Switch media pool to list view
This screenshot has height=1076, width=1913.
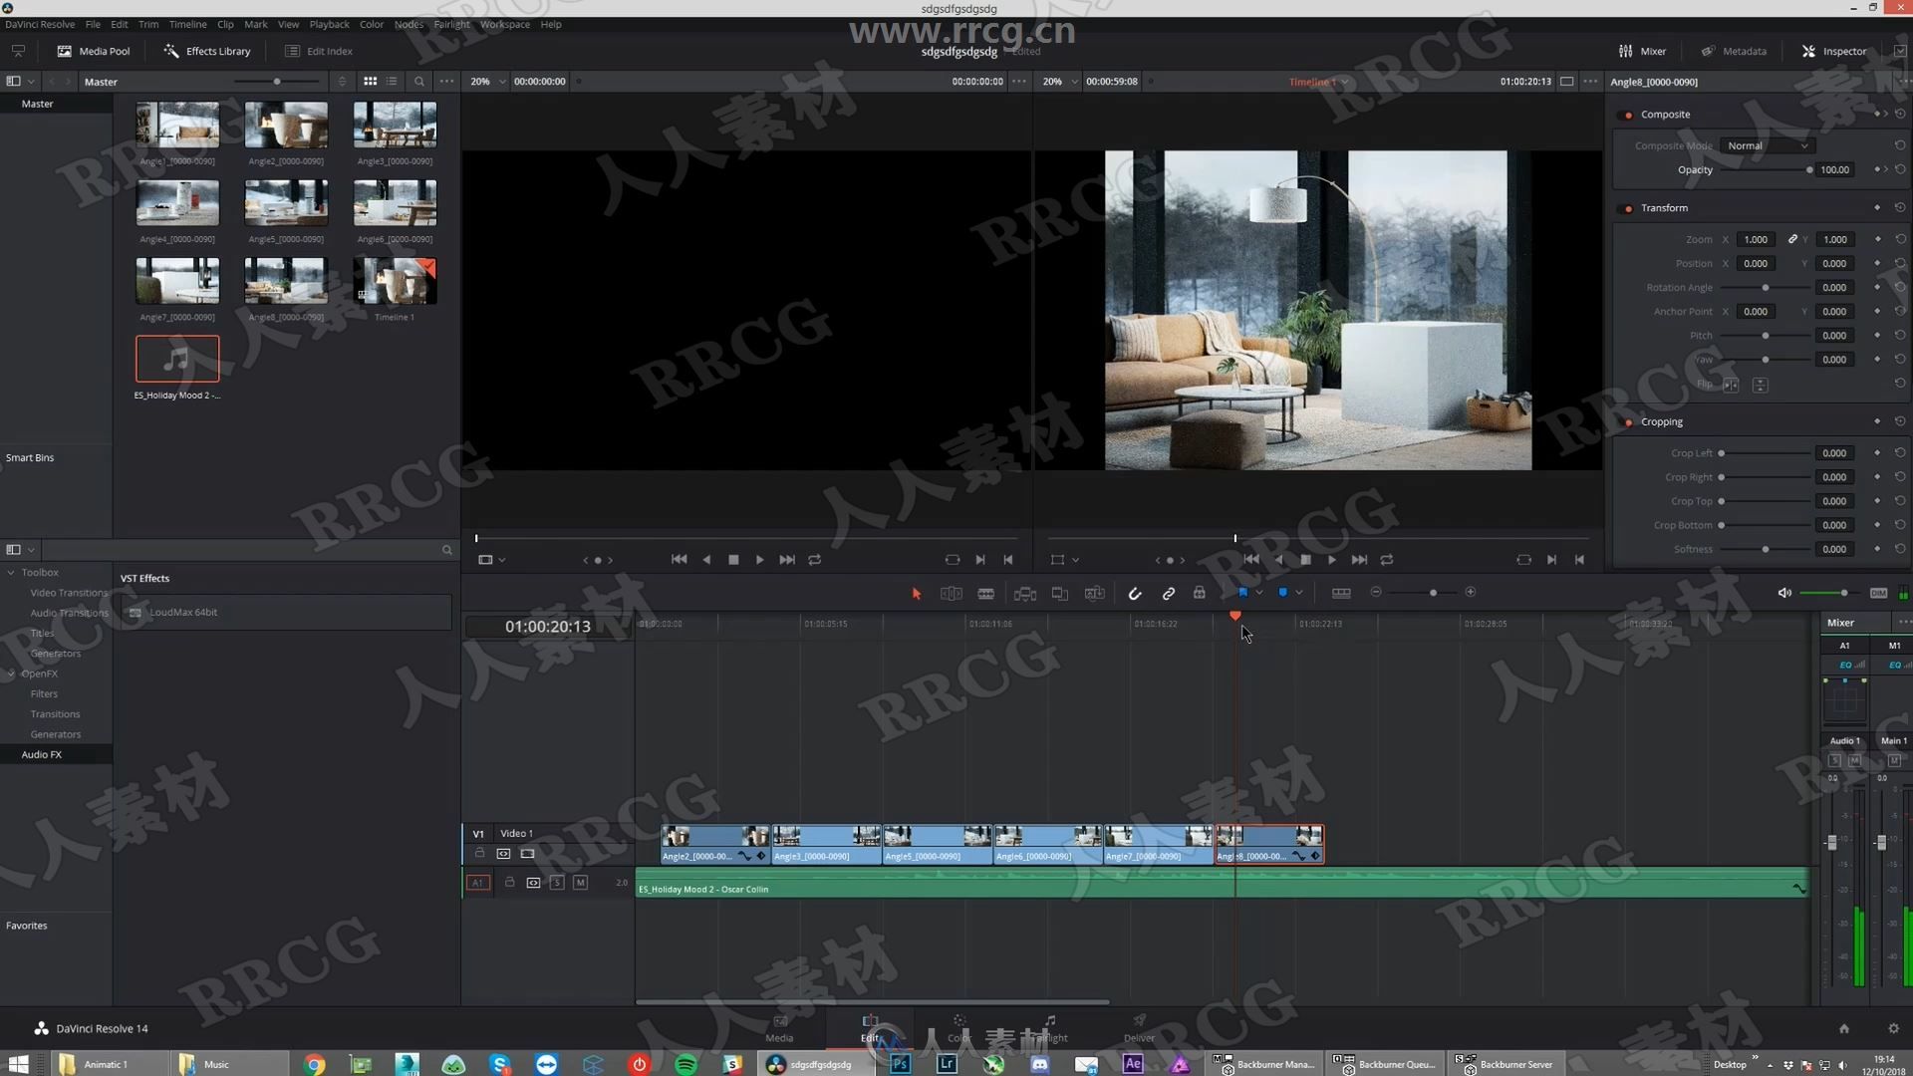coord(392,81)
